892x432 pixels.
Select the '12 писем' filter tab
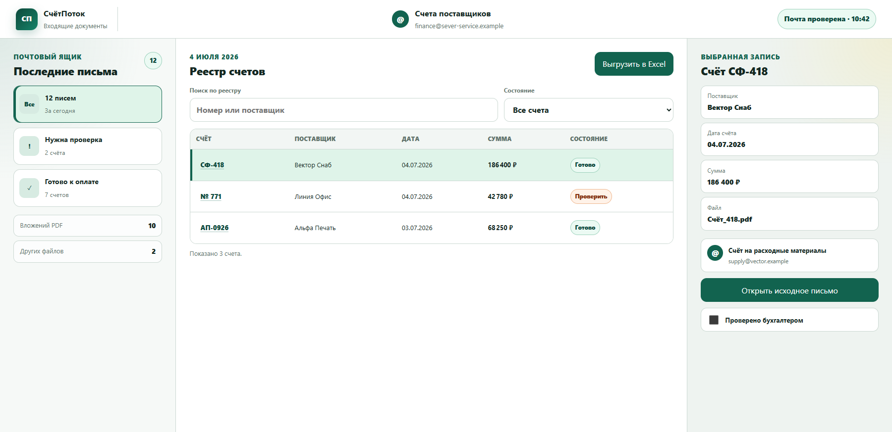click(x=88, y=104)
